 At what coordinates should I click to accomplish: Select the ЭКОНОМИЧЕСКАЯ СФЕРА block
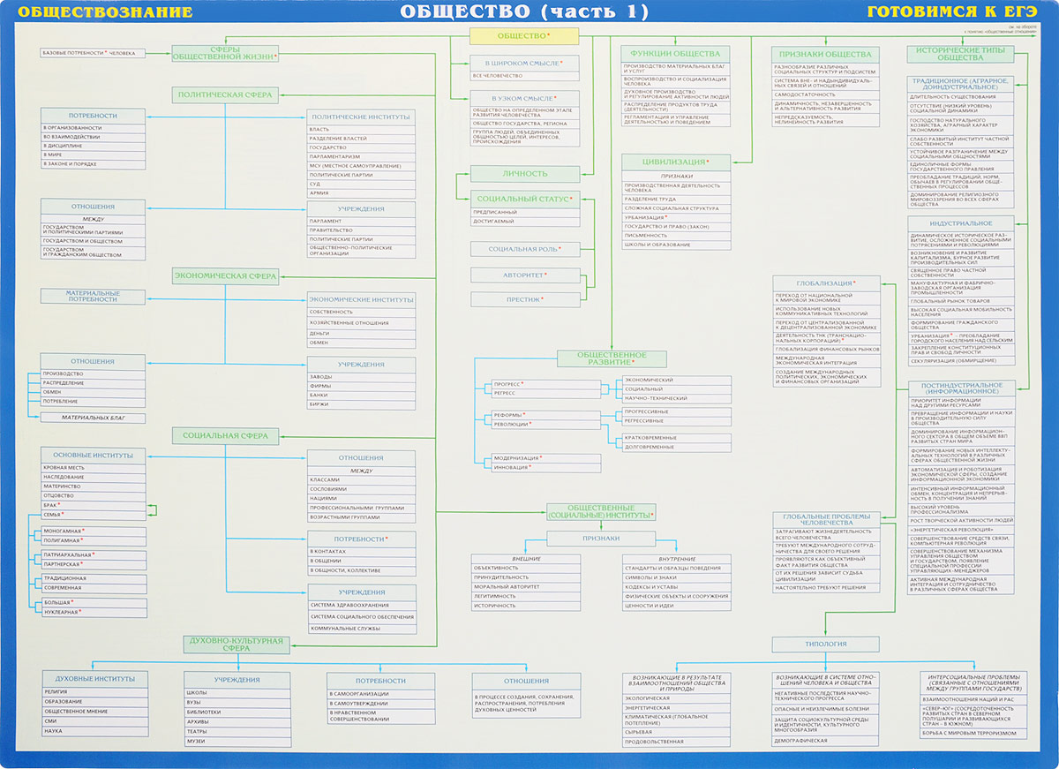click(224, 276)
